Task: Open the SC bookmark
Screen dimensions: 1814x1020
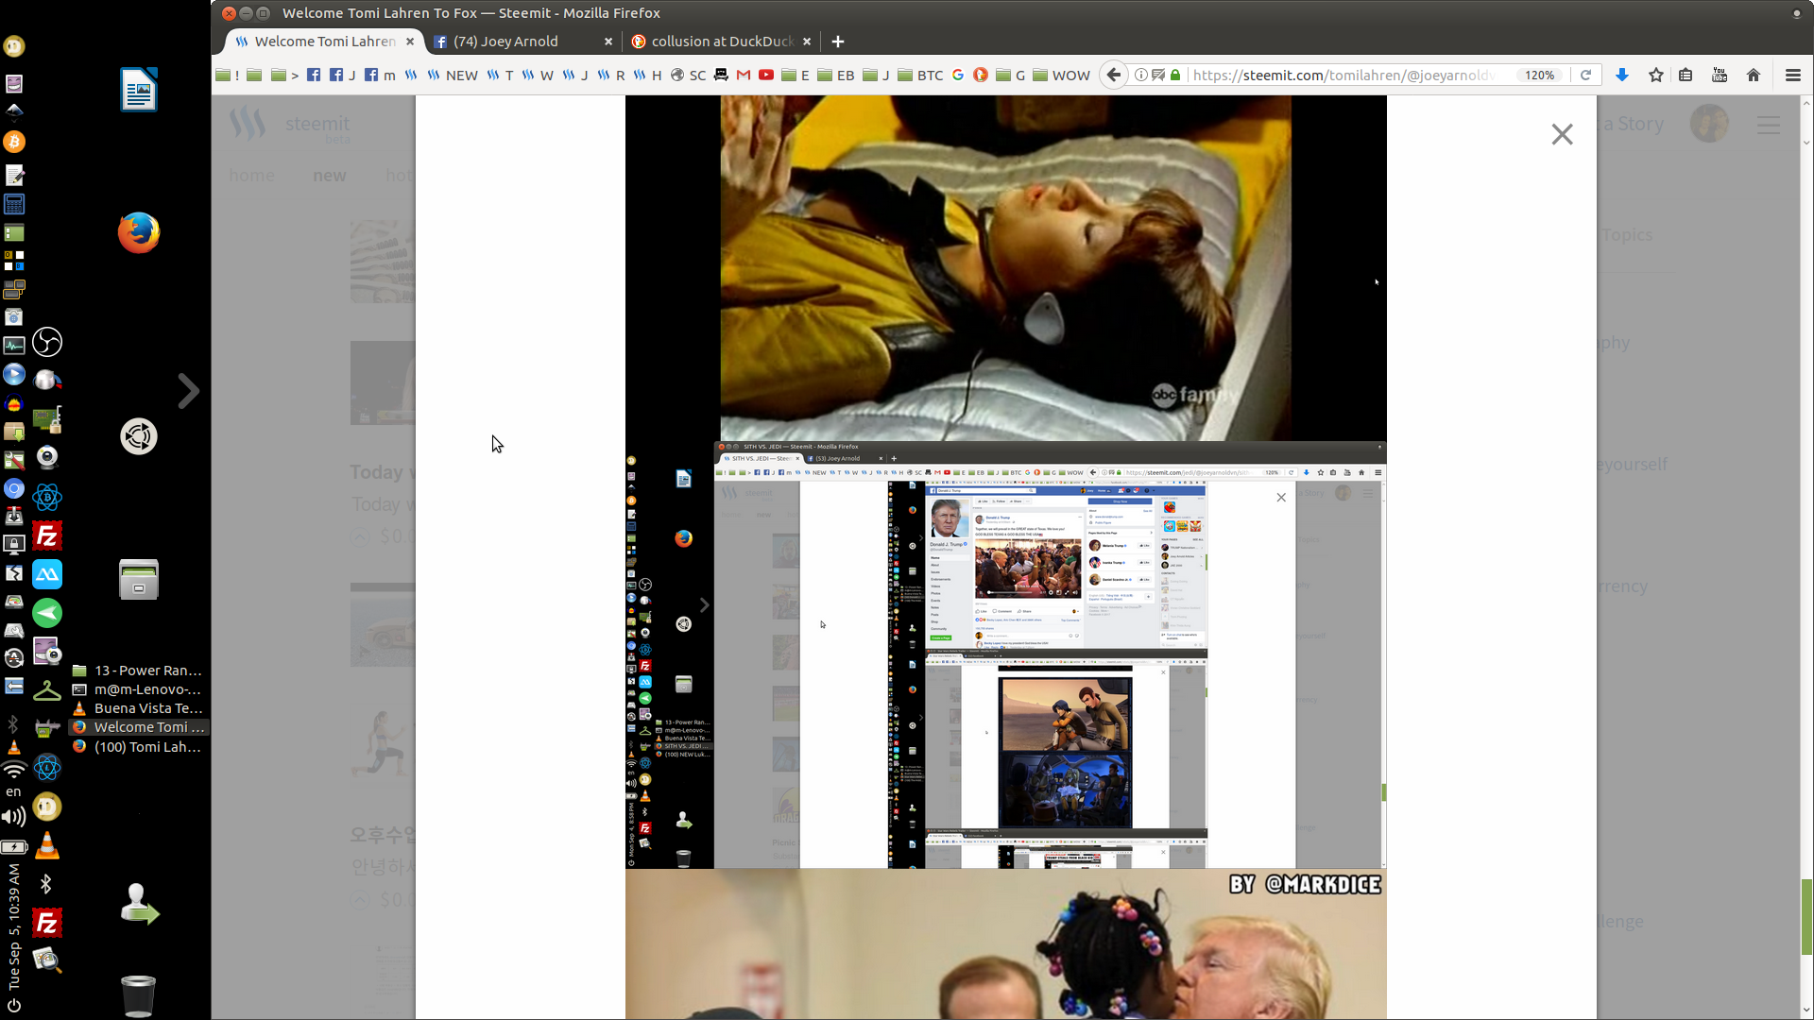Action: pyautogui.click(x=689, y=76)
